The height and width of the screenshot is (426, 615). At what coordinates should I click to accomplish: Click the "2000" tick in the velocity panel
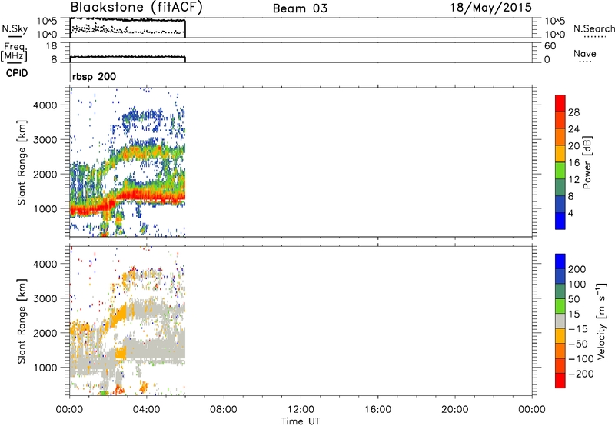[x=45, y=333]
